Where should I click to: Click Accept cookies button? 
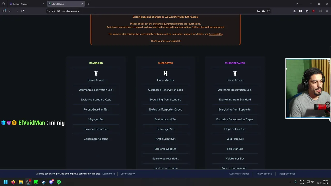click(x=287, y=174)
